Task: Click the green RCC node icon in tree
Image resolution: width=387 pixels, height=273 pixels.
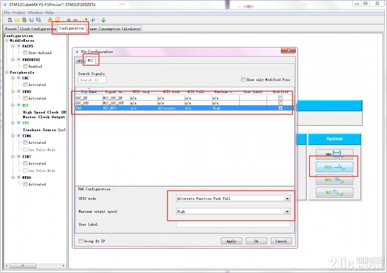Action: coord(19,105)
